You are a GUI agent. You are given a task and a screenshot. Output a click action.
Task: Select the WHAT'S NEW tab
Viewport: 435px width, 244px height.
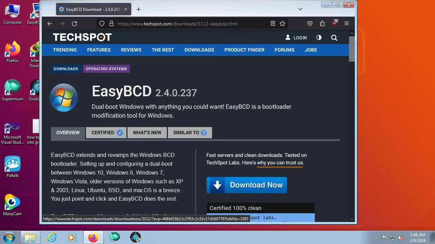pos(147,133)
